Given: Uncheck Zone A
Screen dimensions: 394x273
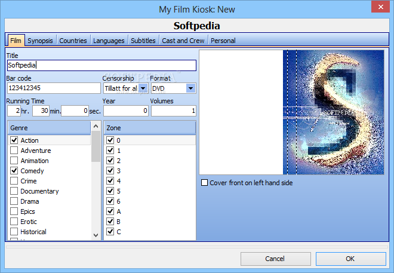Looking at the screenshot, I should (110, 211).
